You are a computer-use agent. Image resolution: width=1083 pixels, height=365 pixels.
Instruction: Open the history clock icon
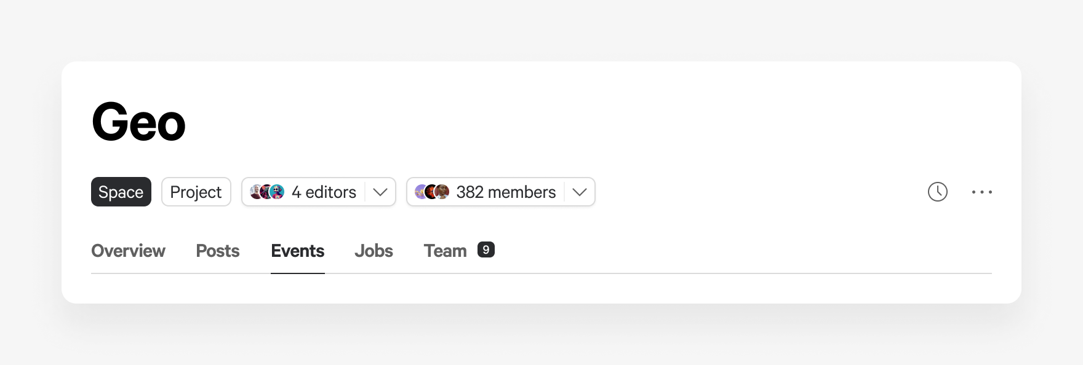pyautogui.click(x=937, y=192)
